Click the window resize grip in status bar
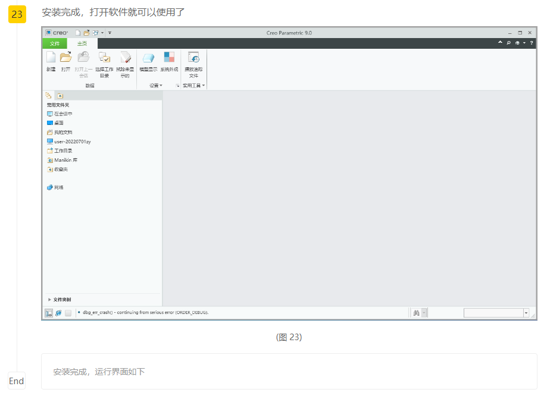 point(533,316)
